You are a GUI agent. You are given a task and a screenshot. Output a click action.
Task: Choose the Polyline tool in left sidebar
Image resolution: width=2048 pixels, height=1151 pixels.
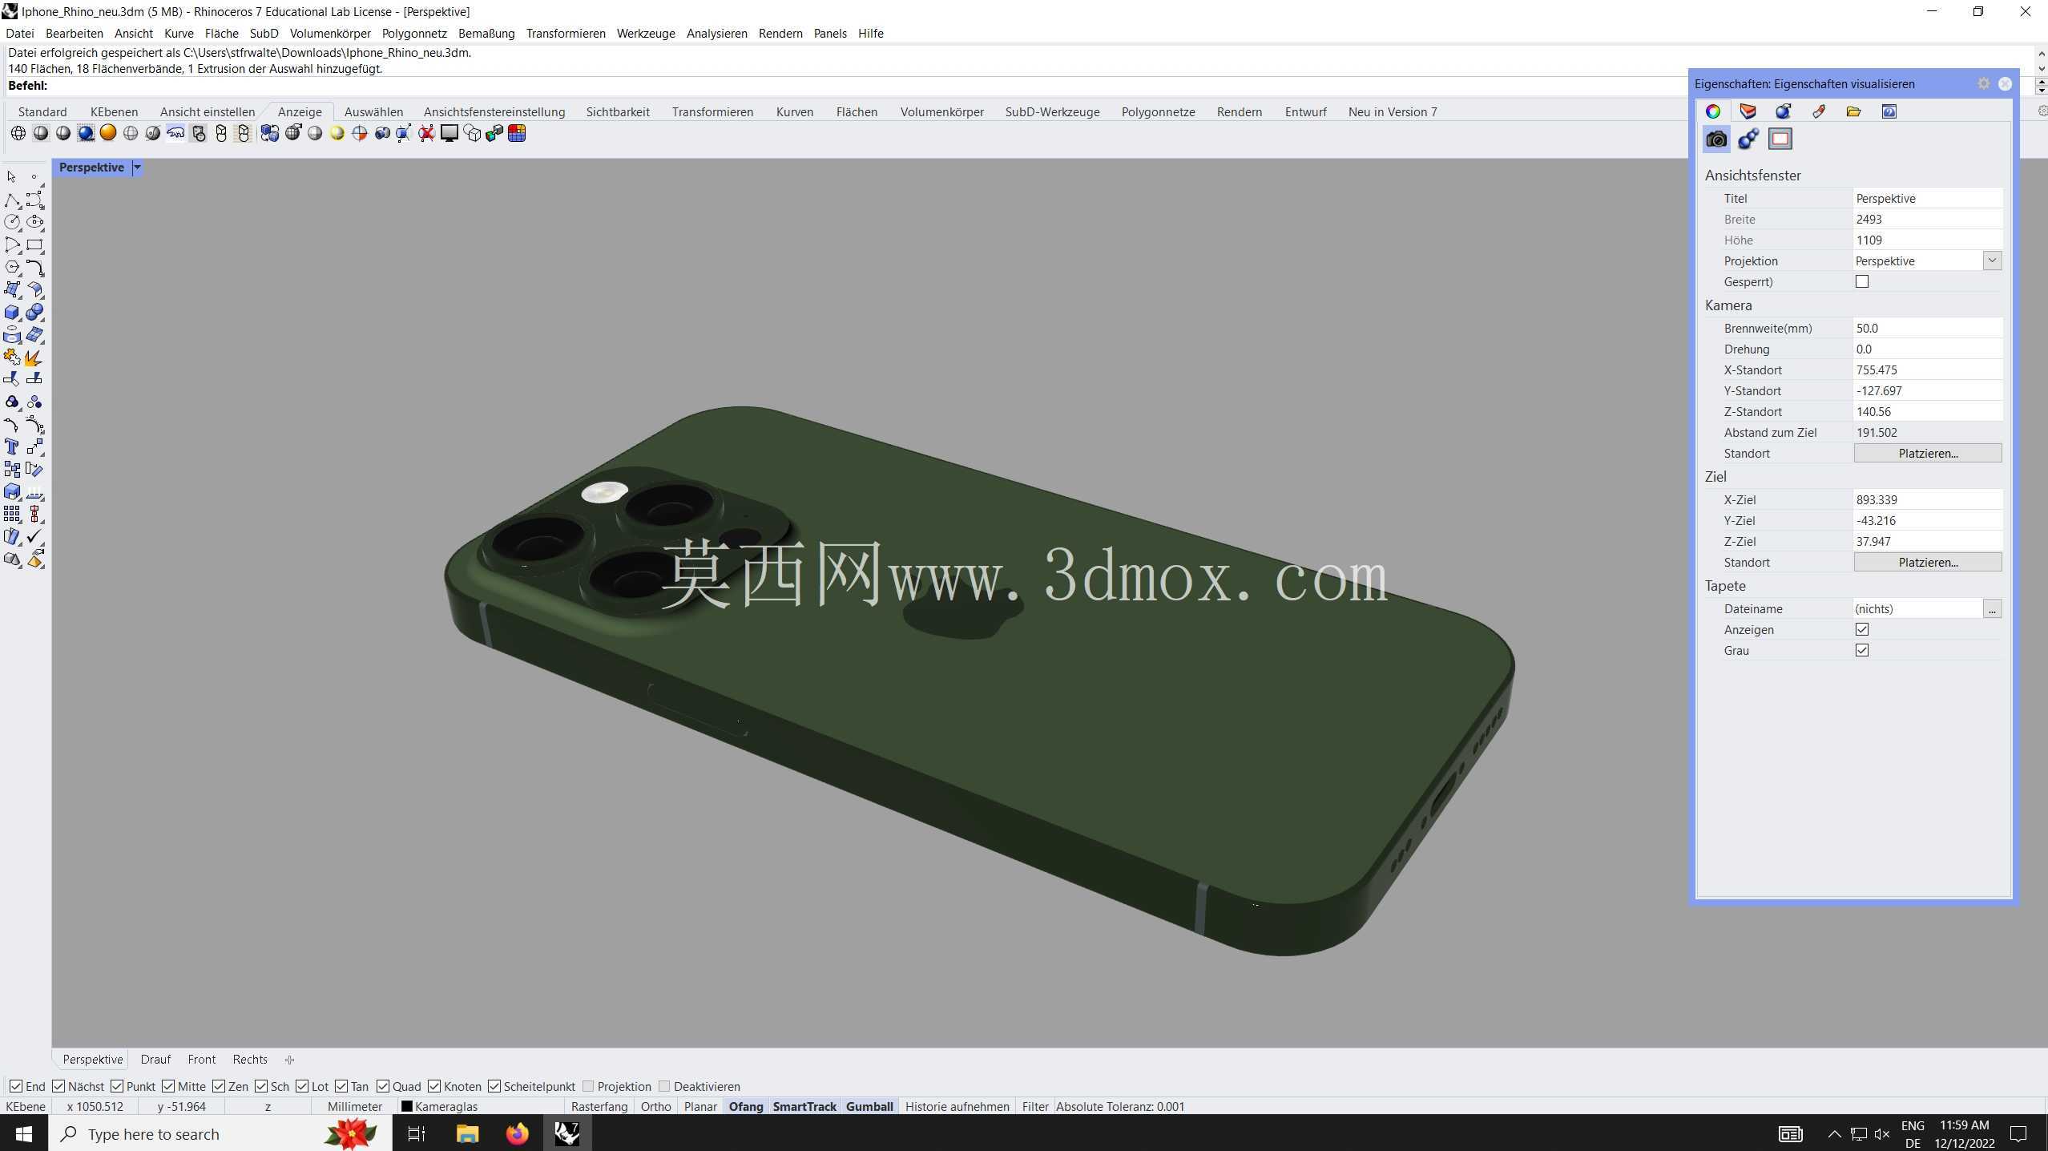coord(11,200)
